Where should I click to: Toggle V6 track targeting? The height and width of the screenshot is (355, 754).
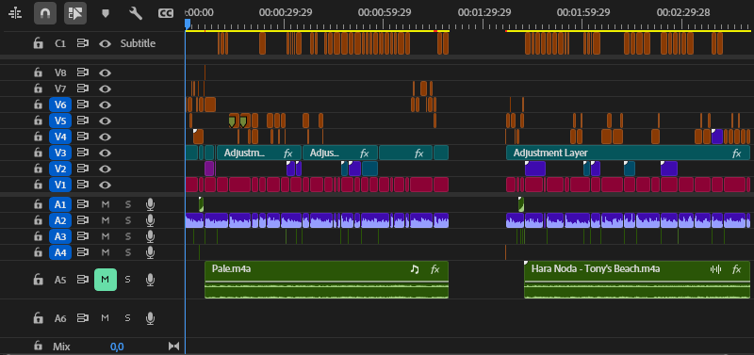pos(60,105)
